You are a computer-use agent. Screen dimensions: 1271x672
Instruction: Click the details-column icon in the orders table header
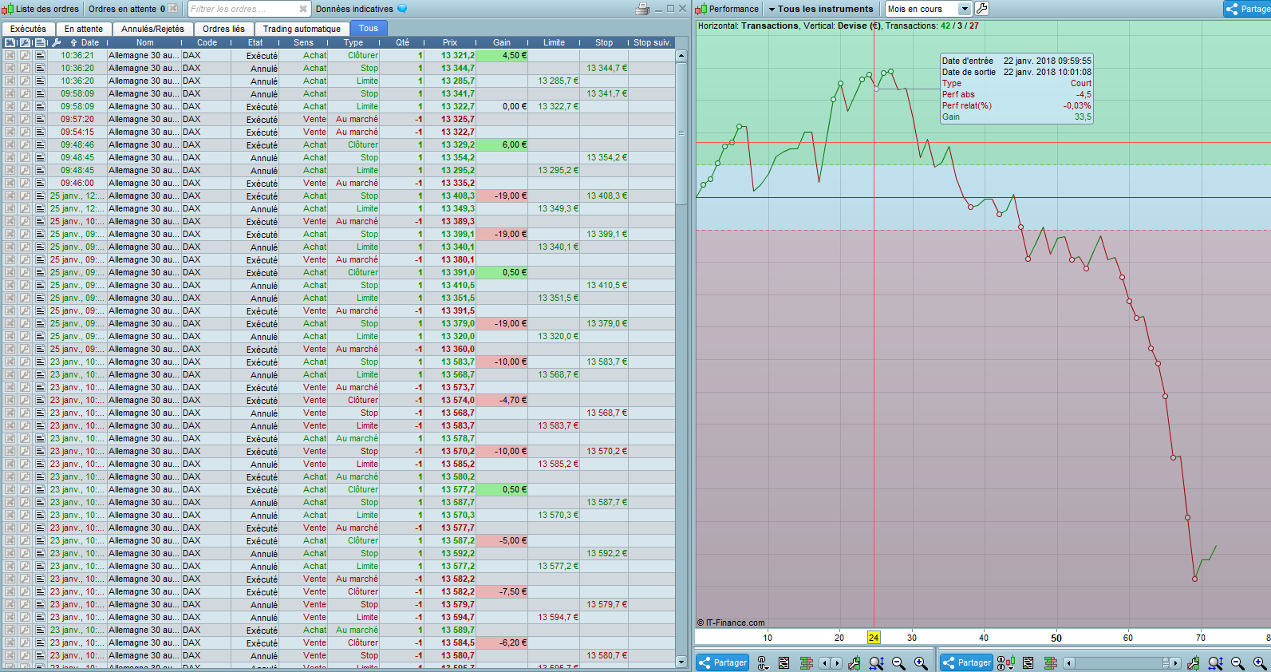point(41,42)
